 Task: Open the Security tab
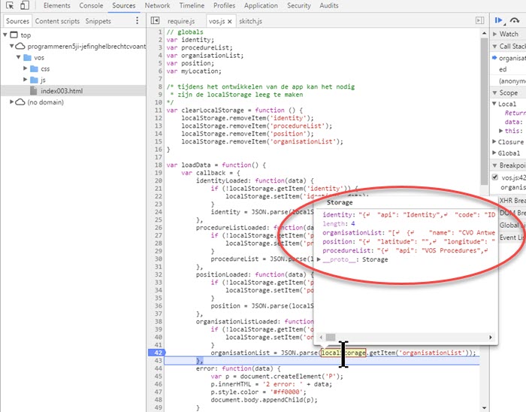coord(298,6)
